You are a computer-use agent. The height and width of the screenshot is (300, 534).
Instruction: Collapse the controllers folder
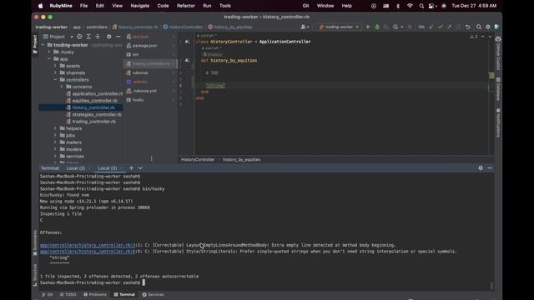[55, 80]
